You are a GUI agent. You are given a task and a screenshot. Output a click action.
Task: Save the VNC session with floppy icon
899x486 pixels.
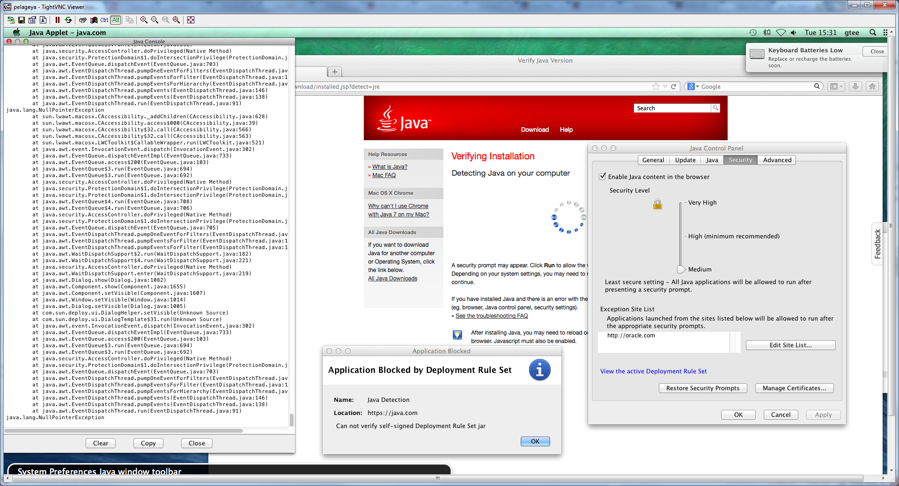pyautogui.click(x=22, y=20)
